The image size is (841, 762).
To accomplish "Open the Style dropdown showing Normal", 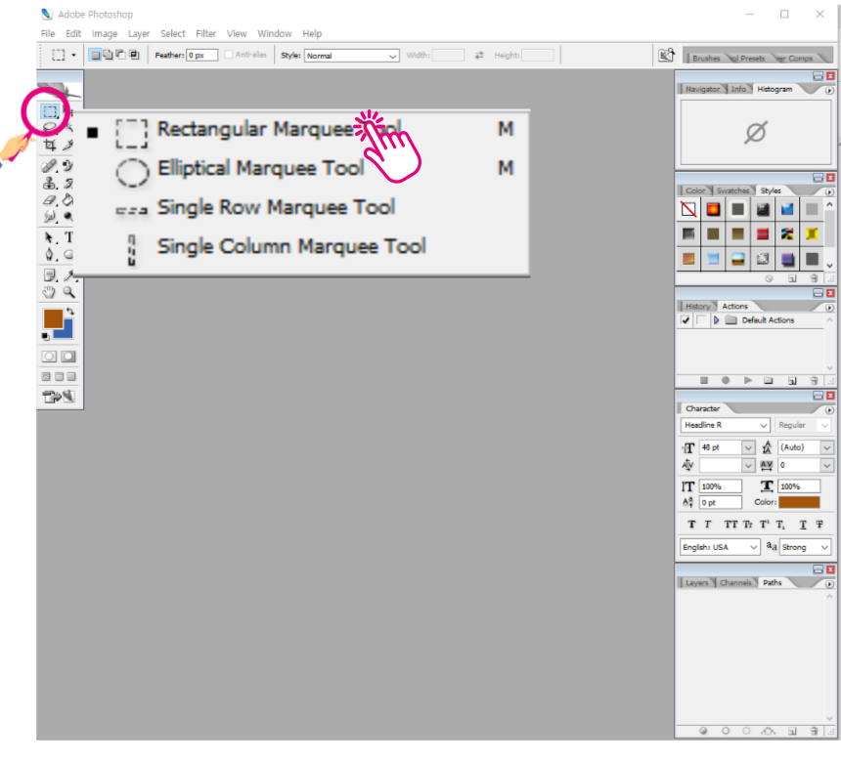I will click(x=351, y=56).
